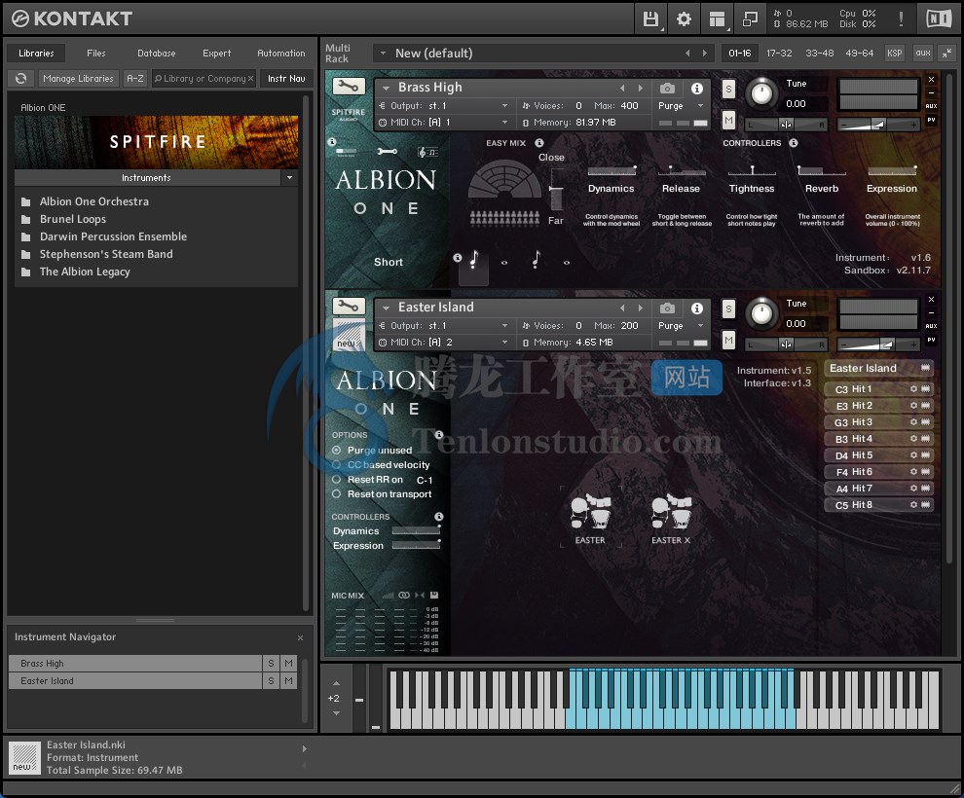Click Manage Libraries button

point(78,79)
